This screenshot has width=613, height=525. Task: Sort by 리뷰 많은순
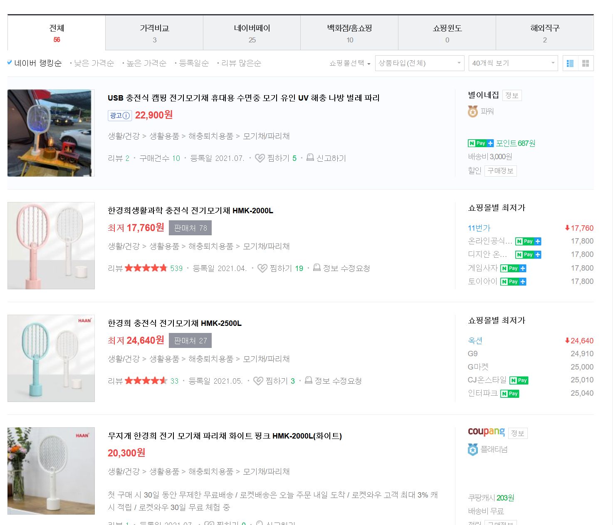[x=241, y=63]
